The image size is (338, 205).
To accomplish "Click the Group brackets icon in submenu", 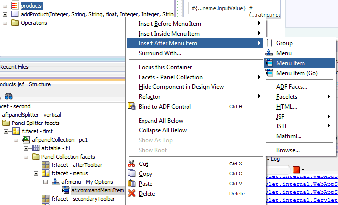I will click(x=269, y=43).
